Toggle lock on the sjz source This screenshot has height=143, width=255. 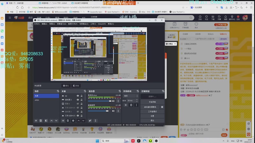click(x=82, y=96)
